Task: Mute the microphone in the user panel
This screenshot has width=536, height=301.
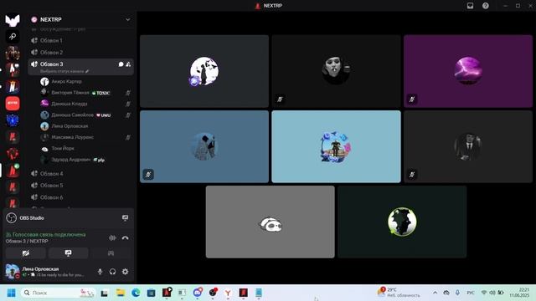Action: click(x=100, y=272)
